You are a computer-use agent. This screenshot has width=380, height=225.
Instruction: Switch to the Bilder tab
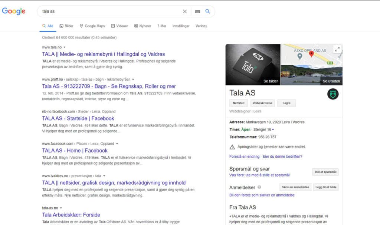tap(66, 26)
